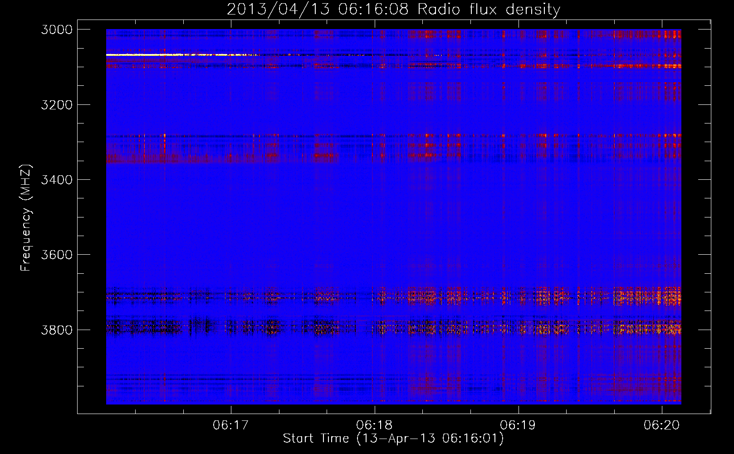Click the 06:17 time axis label
734x454 pixels.
(x=231, y=425)
